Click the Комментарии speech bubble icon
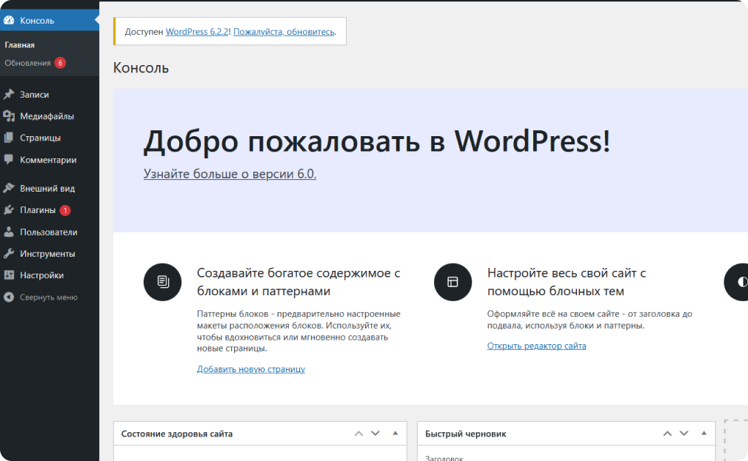 point(9,159)
